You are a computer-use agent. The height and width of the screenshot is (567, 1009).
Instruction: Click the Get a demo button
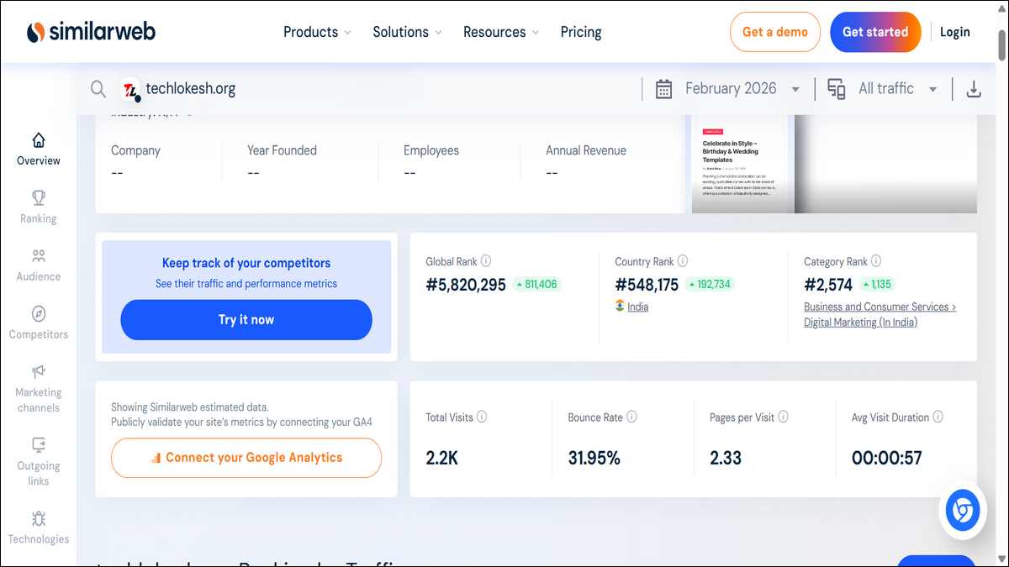point(775,32)
